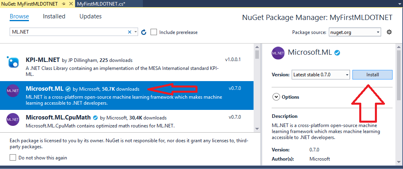The width and height of the screenshot is (403, 169).
Task: Open NuGet settings gear icon
Action: pyautogui.click(x=389, y=32)
